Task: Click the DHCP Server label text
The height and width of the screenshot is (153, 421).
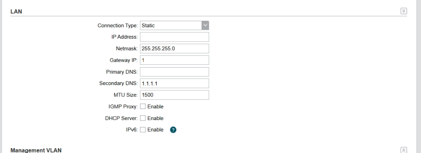Action: 122,118
